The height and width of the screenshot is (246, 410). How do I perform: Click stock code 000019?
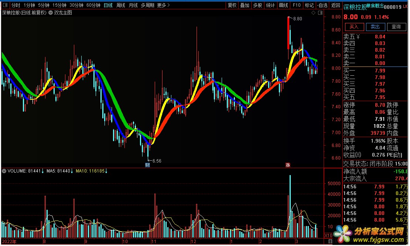pos(393,7)
